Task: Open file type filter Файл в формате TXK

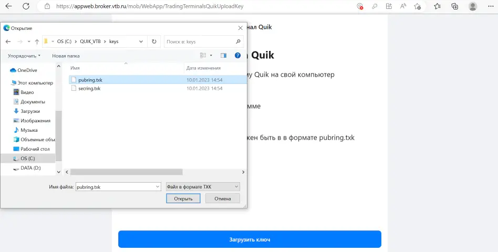Action: click(203, 186)
